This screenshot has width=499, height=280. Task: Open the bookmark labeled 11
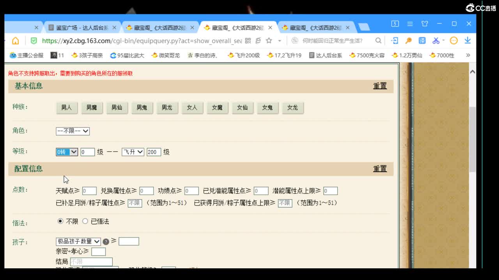[x=57, y=55]
